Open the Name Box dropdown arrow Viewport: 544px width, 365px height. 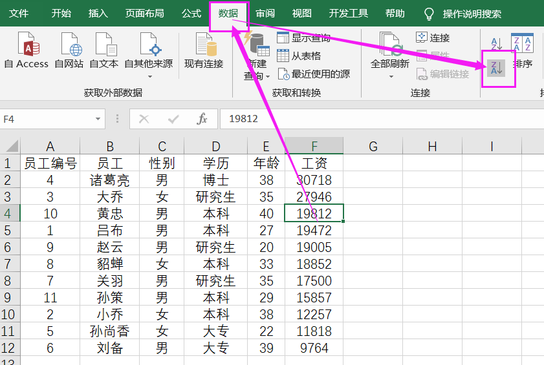[98, 119]
